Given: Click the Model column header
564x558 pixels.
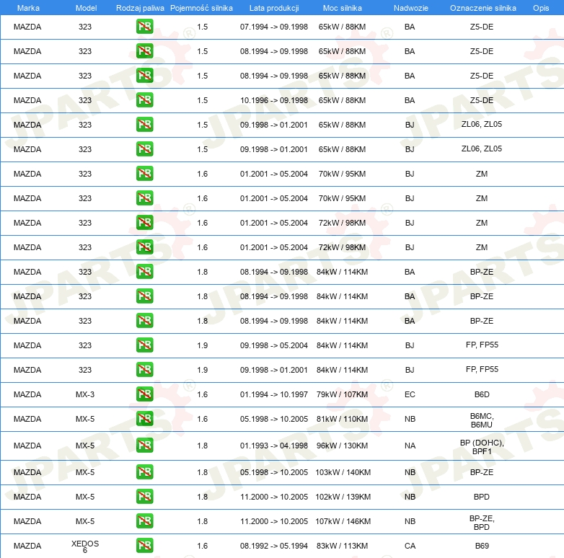Looking at the screenshot, I should (x=86, y=8).
